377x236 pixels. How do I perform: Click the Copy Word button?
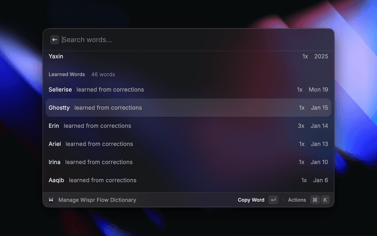point(251,200)
